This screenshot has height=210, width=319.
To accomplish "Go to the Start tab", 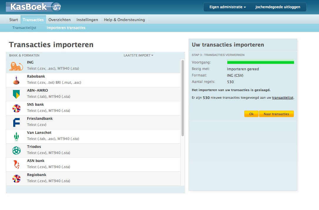I will pyautogui.click(x=14, y=20).
